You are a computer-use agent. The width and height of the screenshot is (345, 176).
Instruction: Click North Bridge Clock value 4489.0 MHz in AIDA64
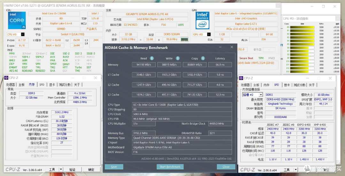pos(220,124)
